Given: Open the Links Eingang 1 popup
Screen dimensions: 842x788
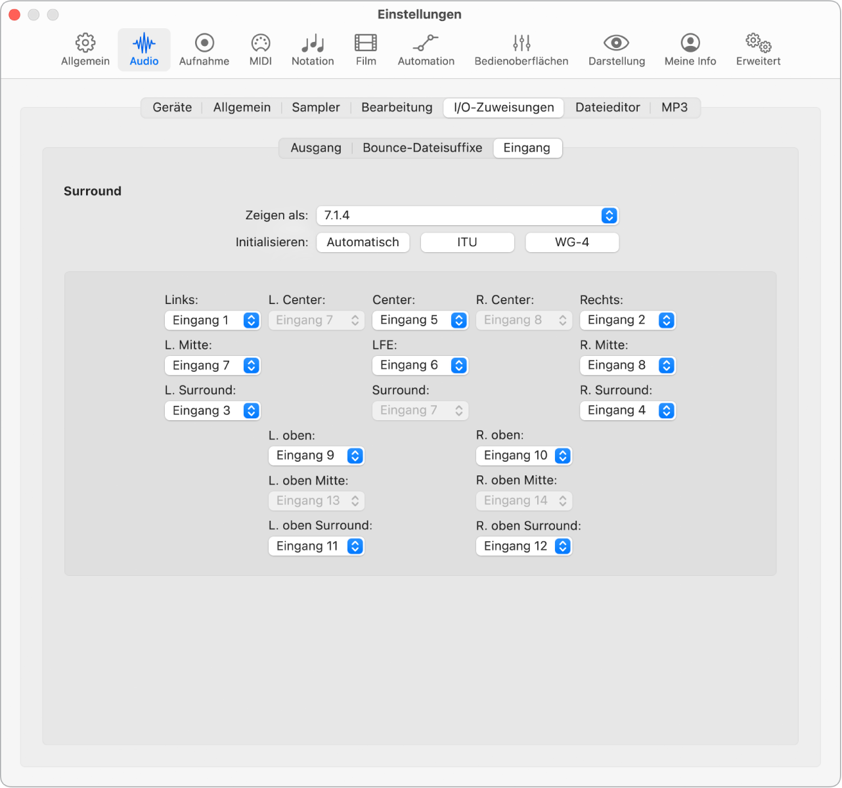Looking at the screenshot, I should pyautogui.click(x=213, y=320).
